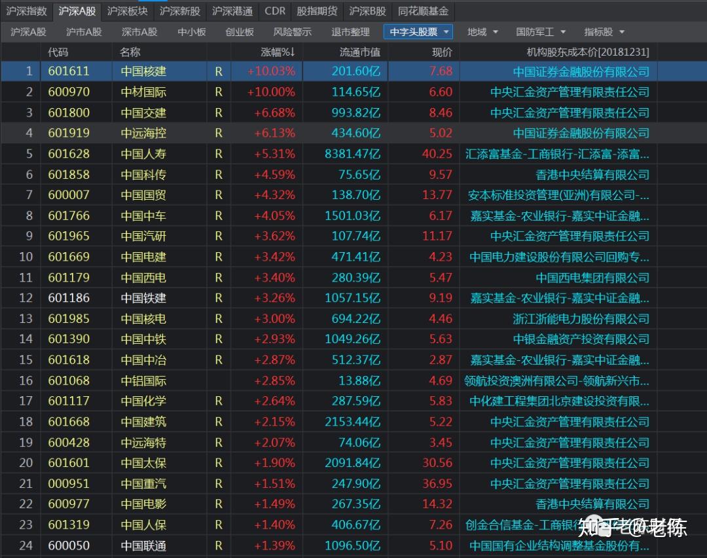Select stock code 601965
This screenshot has height=558, width=707.
[x=69, y=236]
